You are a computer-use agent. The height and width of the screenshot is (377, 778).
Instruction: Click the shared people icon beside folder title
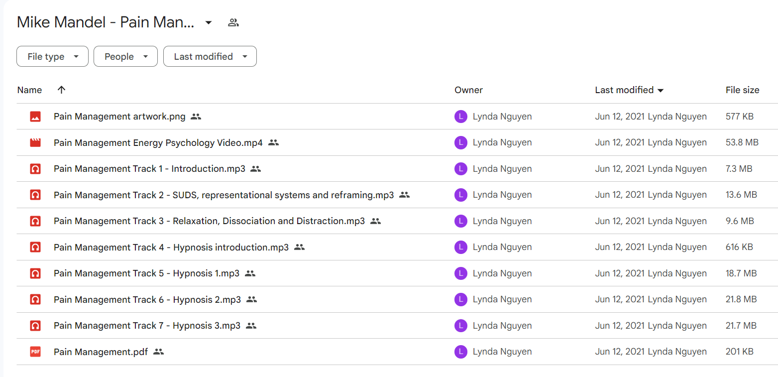point(233,22)
